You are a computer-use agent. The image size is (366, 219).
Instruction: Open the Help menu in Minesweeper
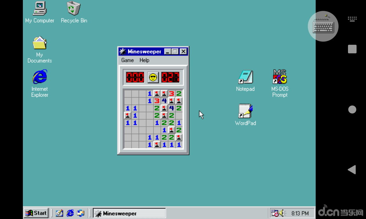point(144,60)
